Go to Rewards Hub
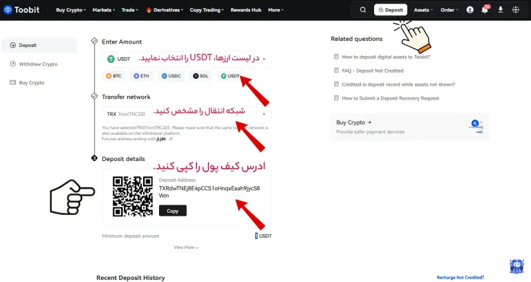531x282 pixels. pos(246,10)
